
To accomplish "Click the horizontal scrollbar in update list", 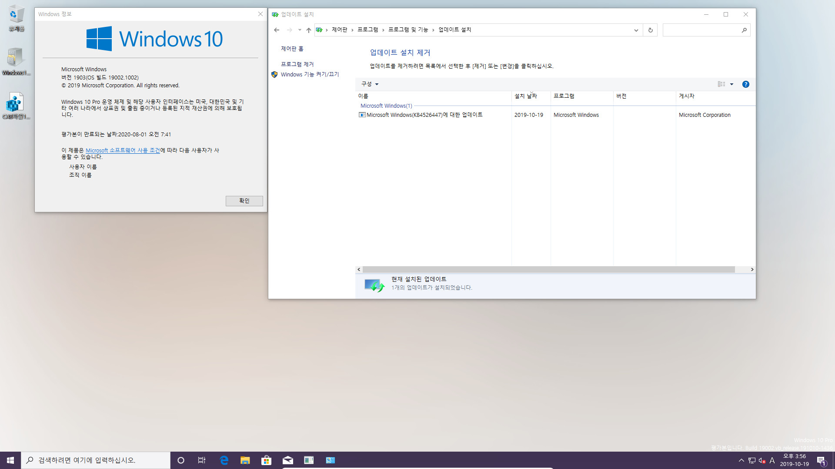I will tap(549, 270).
